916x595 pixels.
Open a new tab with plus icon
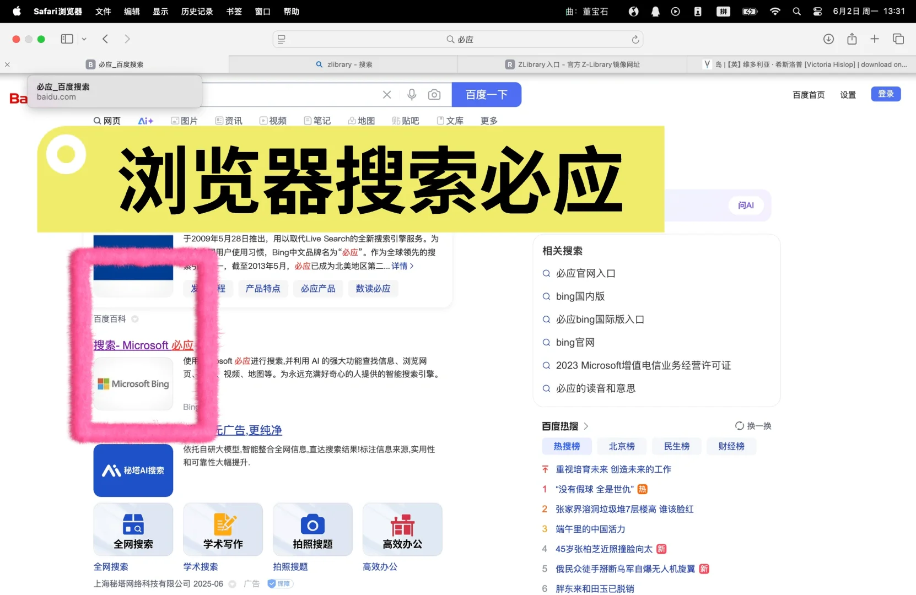[x=875, y=39]
